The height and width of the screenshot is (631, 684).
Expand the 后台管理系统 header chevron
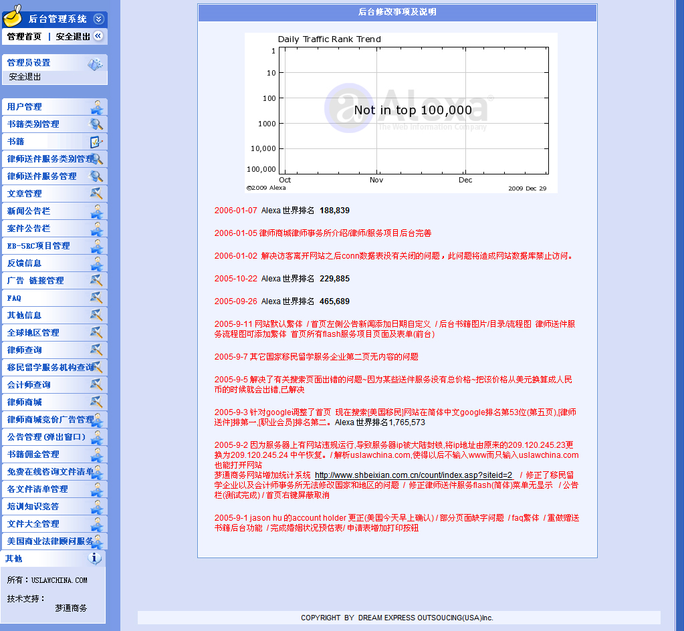point(98,19)
